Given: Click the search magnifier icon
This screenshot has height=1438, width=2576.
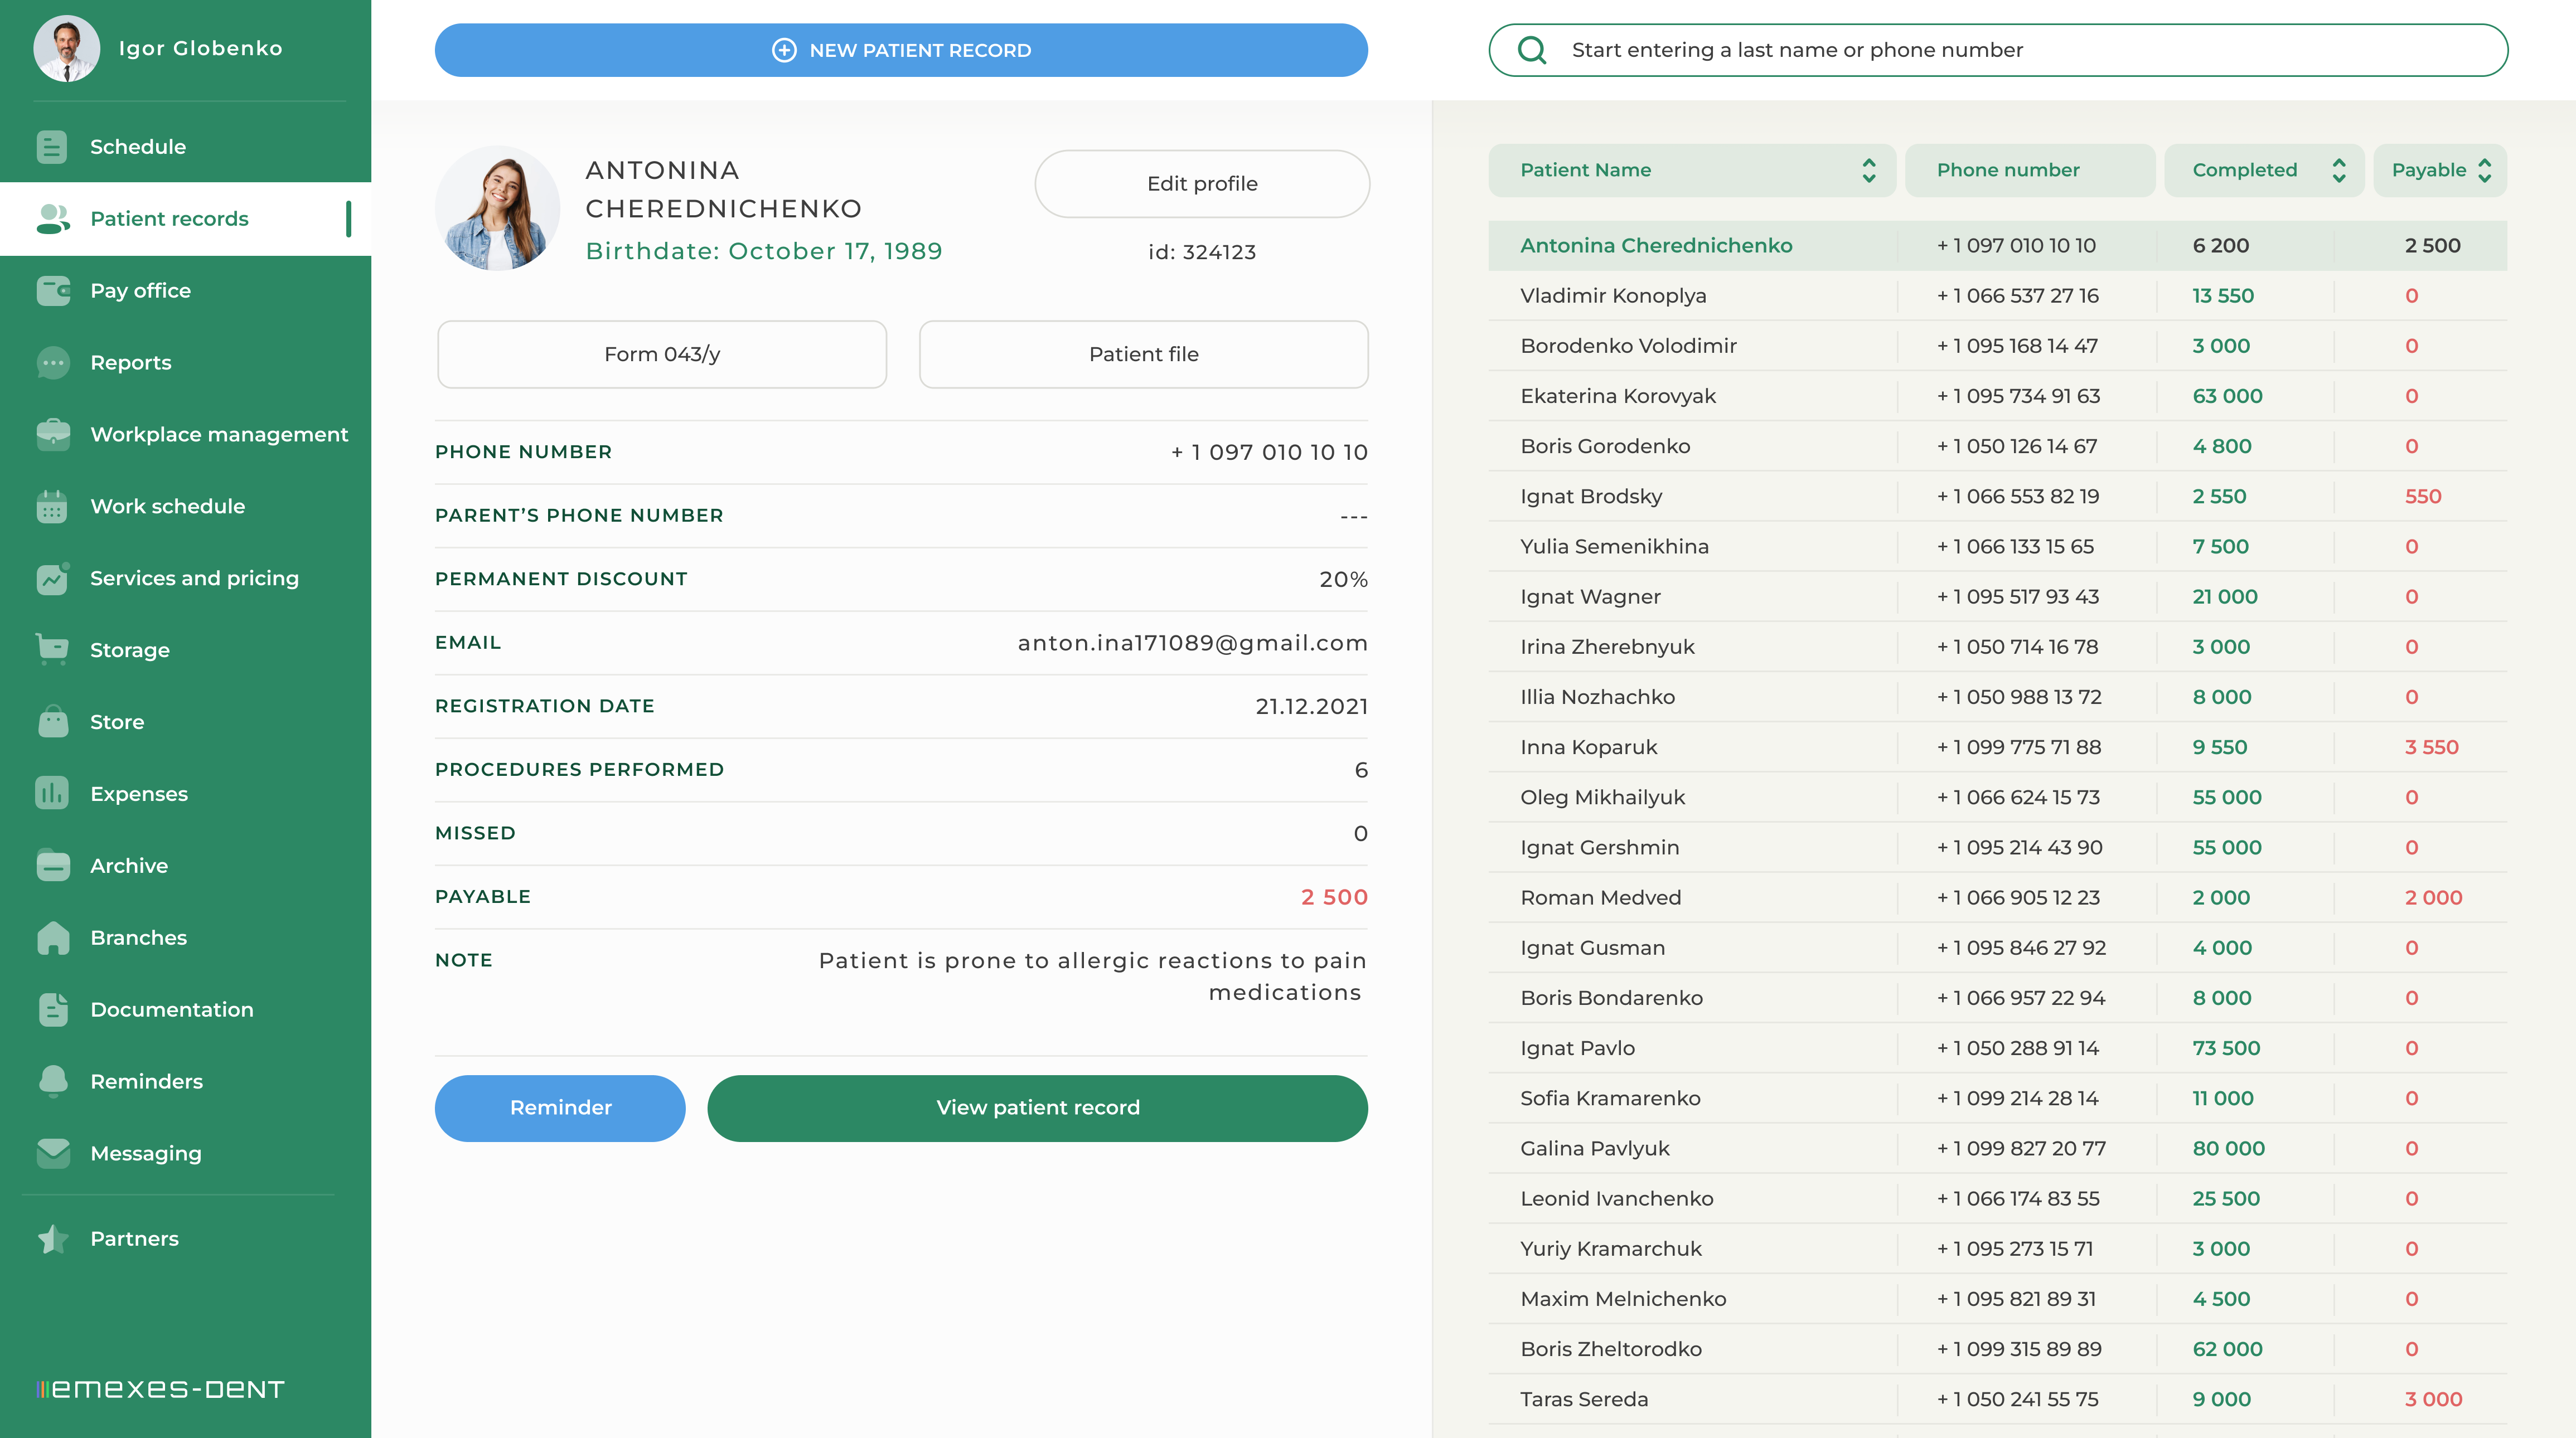Looking at the screenshot, I should (1531, 50).
